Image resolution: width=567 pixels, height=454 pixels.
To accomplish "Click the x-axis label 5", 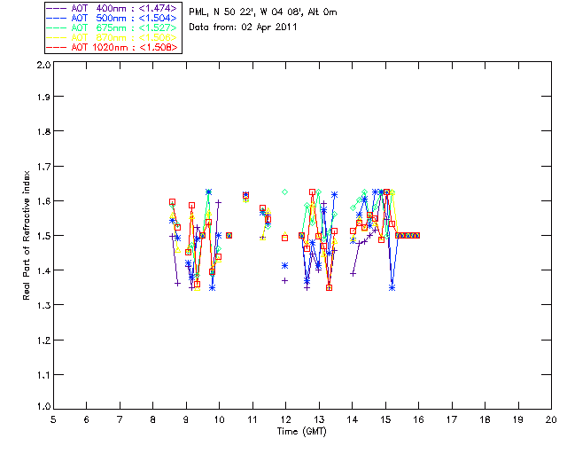I will point(53,419).
